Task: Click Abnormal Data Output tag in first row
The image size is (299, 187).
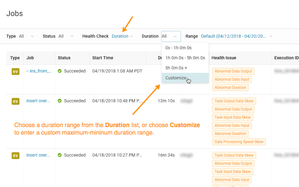Action: tap(233, 71)
